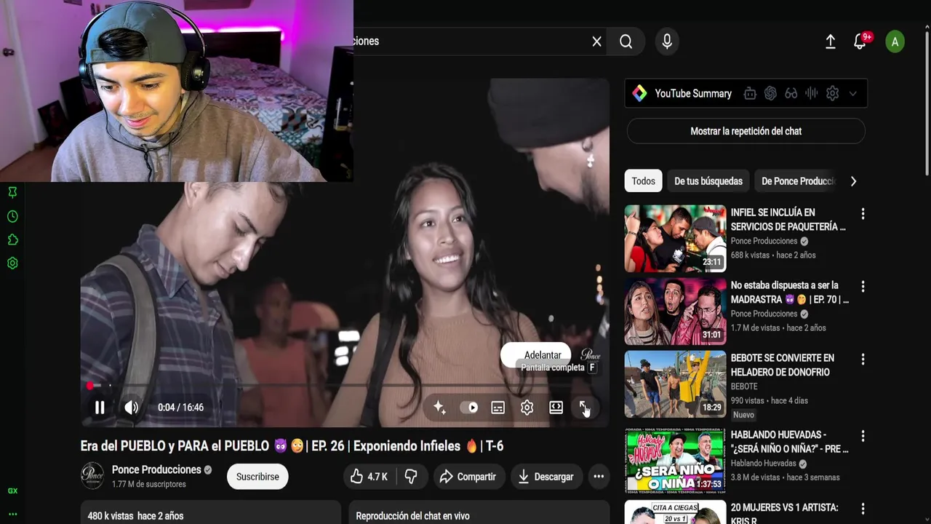Image resolution: width=931 pixels, height=524 pixels.
Task: Like the video with 4.7 K likes
Action: pos(369,477)
